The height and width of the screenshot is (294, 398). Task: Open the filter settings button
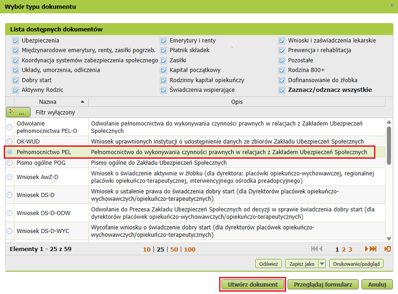[x=18, y=112]
